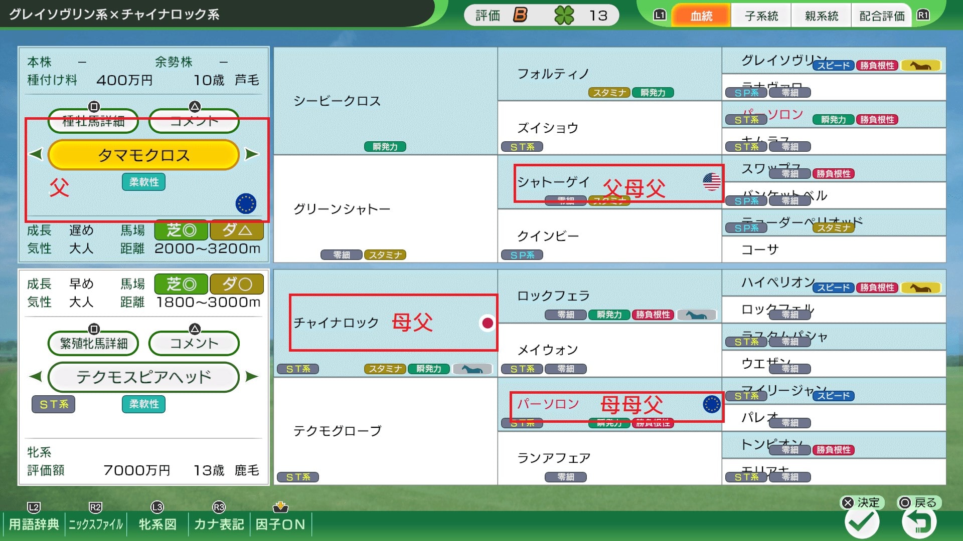Open ニックスファイル
Screen dimensions: 963x541
[95, 524]
